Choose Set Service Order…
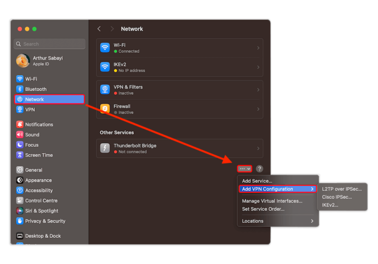 (278, 209)
